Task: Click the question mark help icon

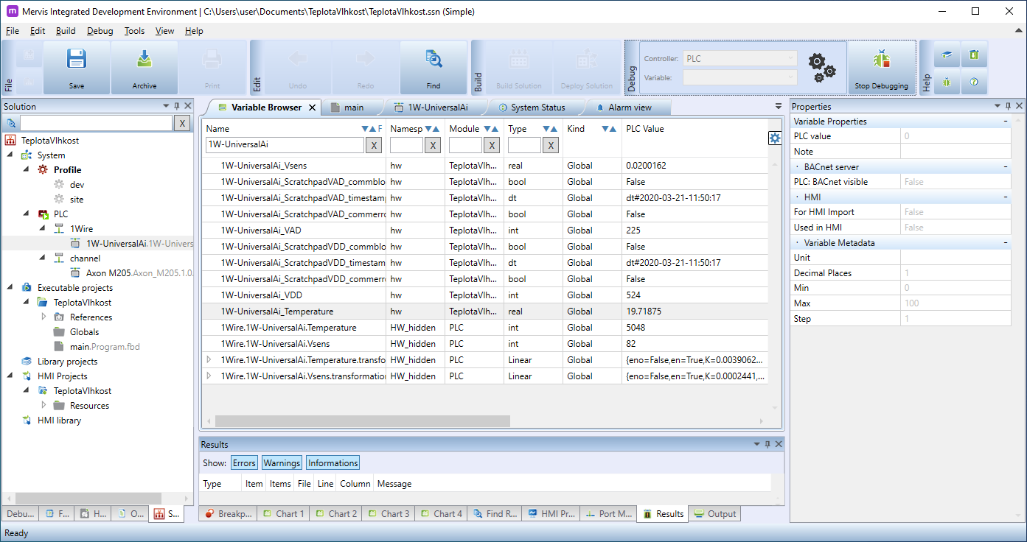Action: pyautogui.click(x=974, y=82)
